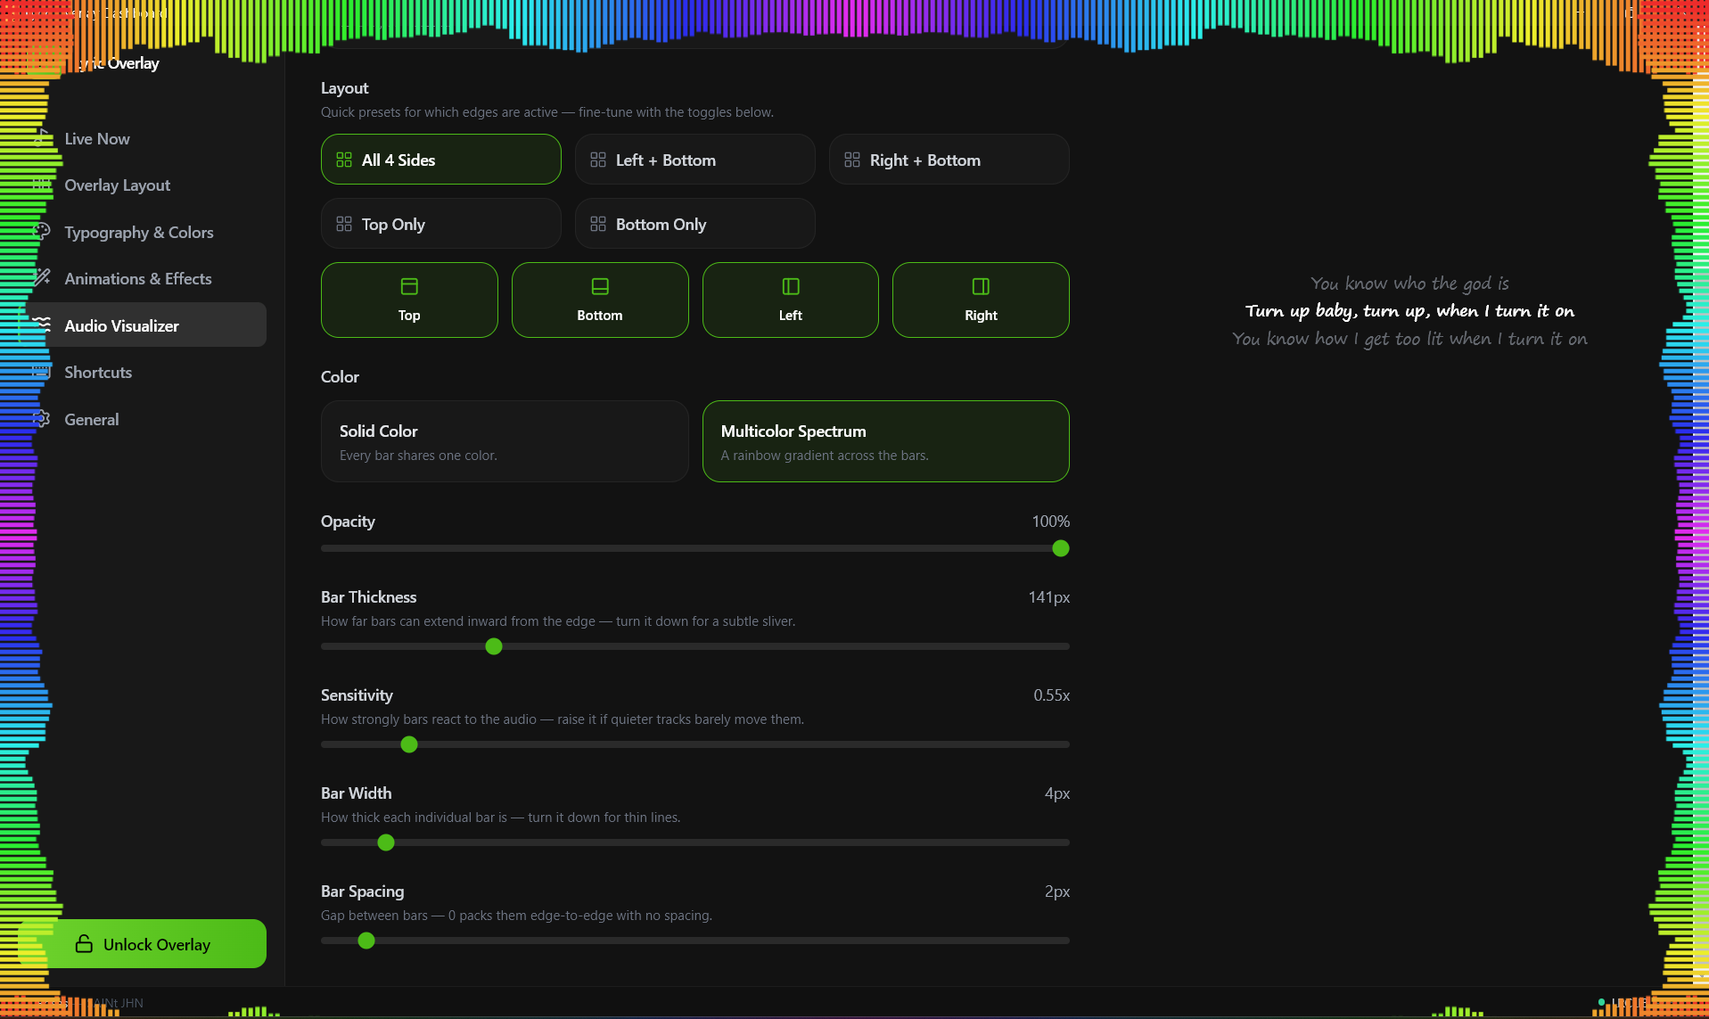The height and width of the screenshot is (1019, 1709).
Task: Click the Opacity slider handle
Action: [1061, 548]
